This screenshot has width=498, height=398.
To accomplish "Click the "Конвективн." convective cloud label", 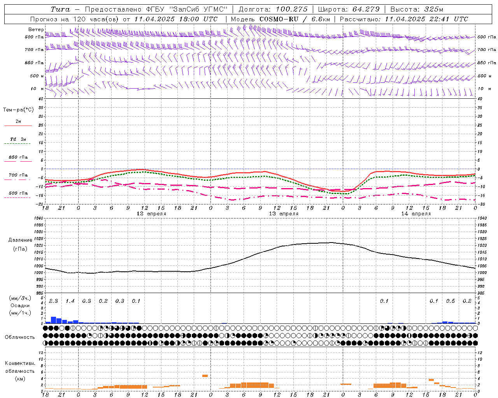I will click(x=20, y=363).
